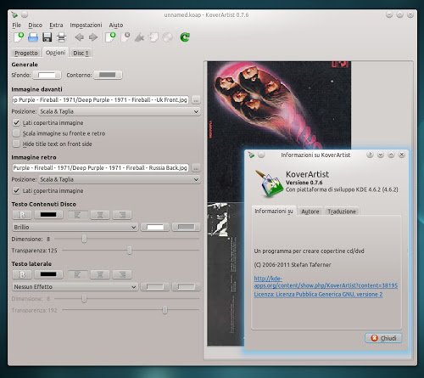Open the Brillio effect dropdown

click(x=75, y=227)
